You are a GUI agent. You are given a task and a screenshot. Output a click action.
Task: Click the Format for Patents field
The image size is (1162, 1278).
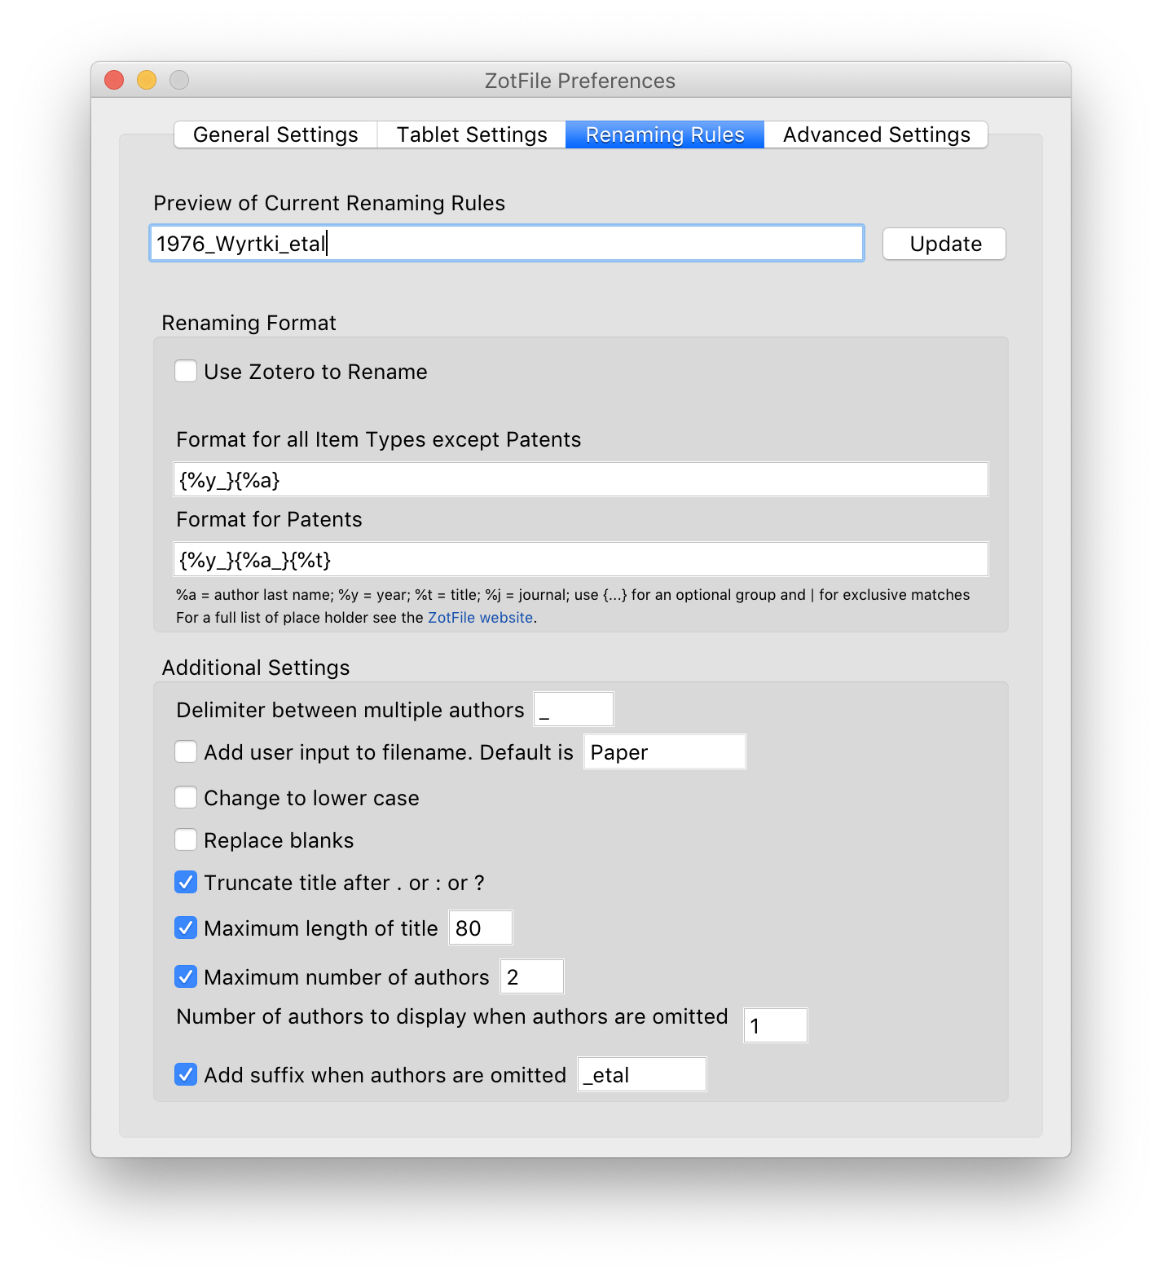click(580, 559)
